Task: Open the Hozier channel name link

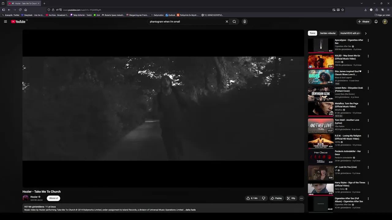Action: tap(34, 197)
